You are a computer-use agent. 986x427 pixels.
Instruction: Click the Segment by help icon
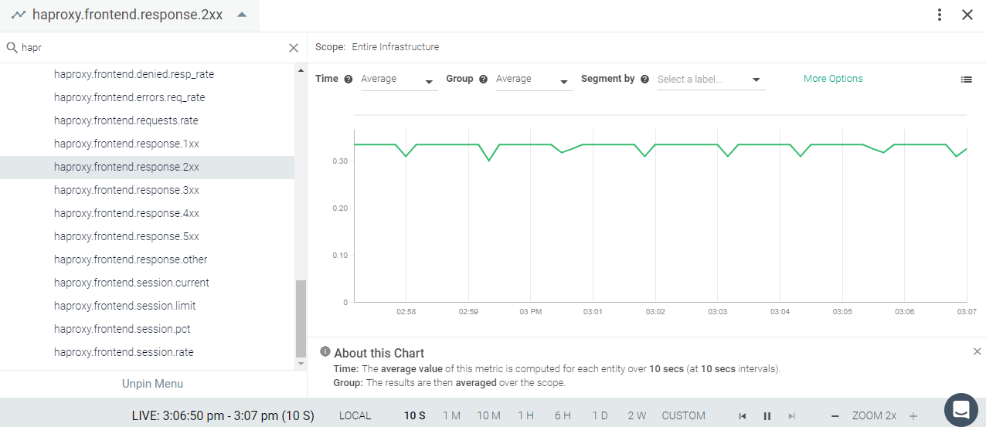tap(644, 79)
